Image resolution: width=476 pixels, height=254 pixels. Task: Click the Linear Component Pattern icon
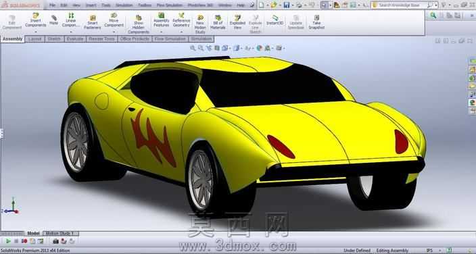click(x=71, y=16)
